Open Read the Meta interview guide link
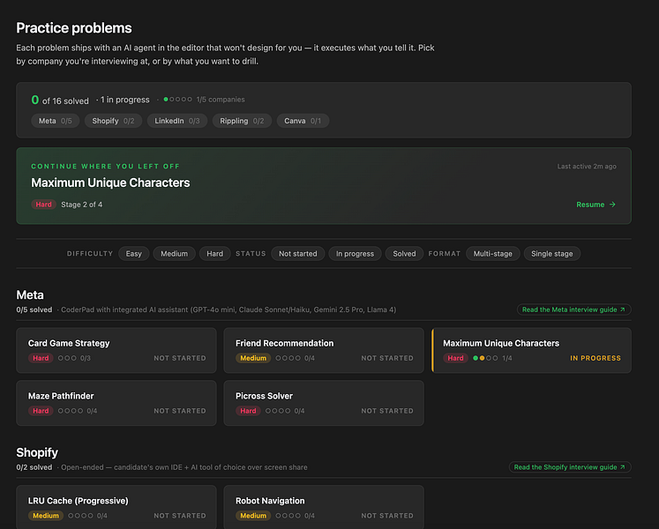The width and height of the screenshot is (659, 529). pos(573,309)
